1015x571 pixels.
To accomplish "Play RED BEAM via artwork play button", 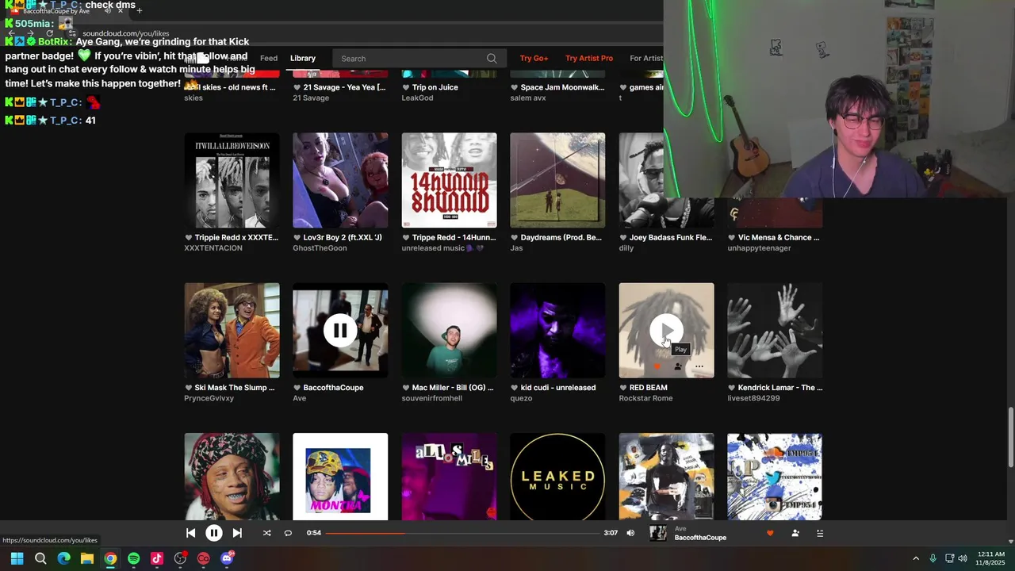I will click(x=666, y=331).
